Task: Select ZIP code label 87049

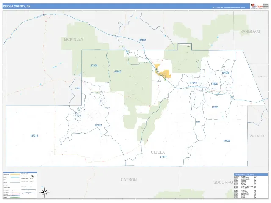Action: pos(194,83)
